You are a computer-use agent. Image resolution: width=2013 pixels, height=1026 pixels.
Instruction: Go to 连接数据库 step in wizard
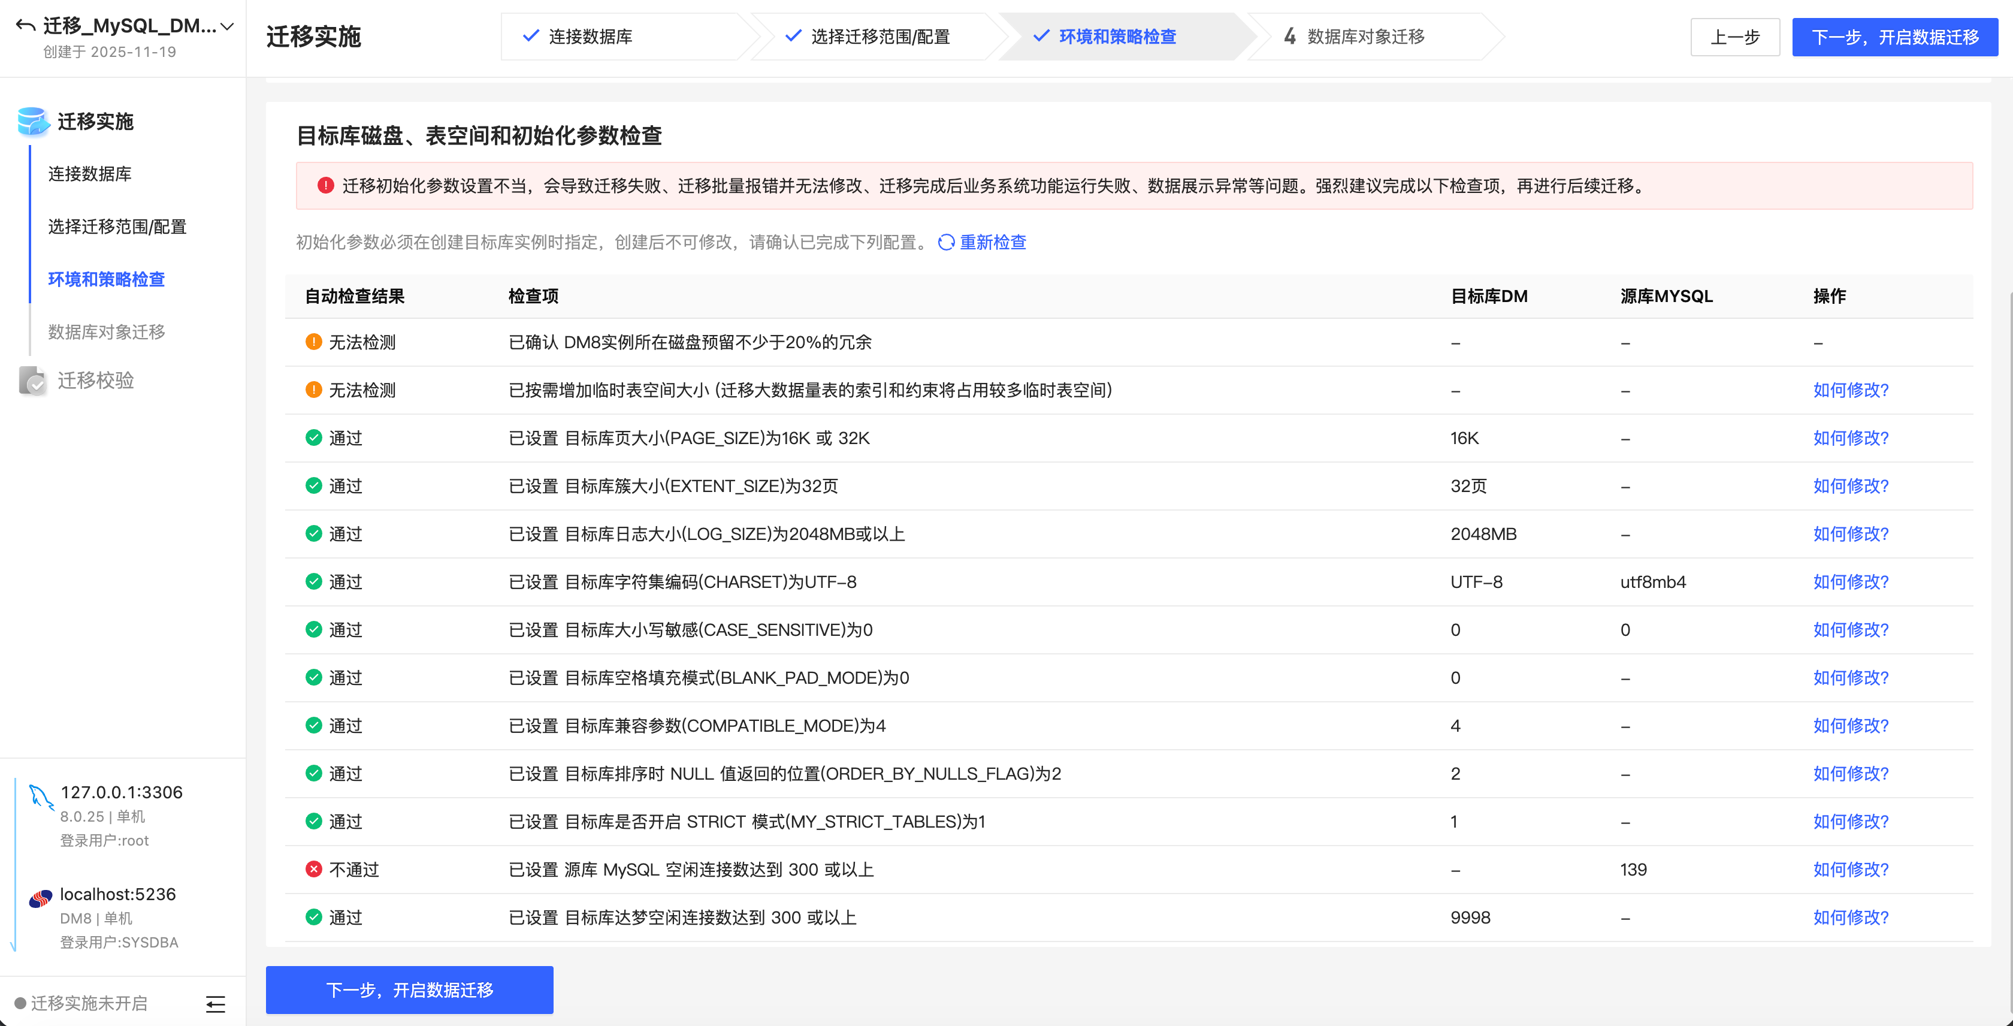[590, 37]
